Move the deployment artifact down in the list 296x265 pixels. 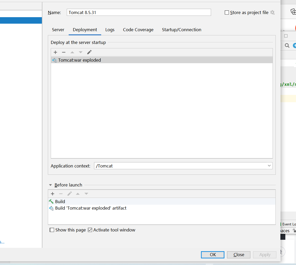[81, 52]
